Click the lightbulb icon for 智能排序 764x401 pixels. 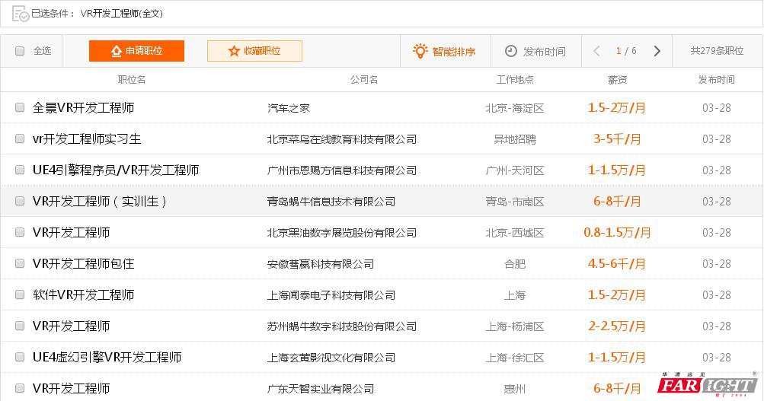420,51
